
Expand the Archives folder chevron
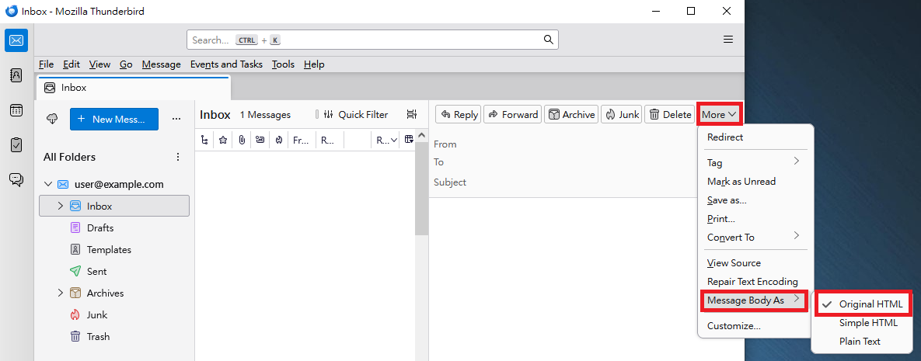60,293
